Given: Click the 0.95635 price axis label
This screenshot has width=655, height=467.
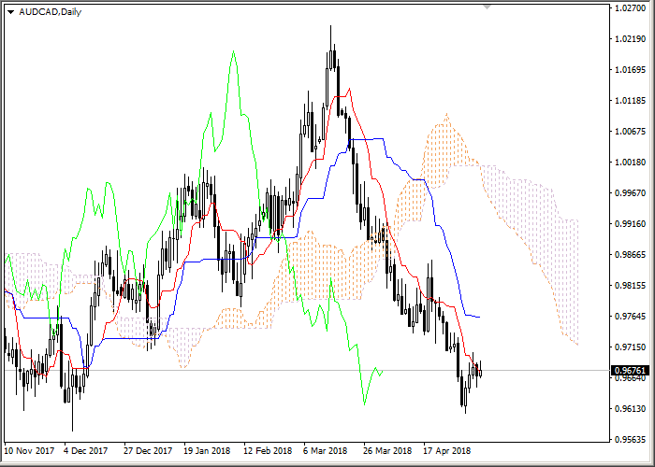Looking at the screenshot, I should click(631, 440).
